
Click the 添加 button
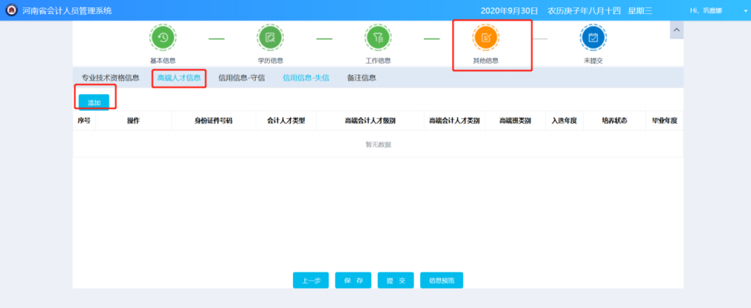coord(94,102)
